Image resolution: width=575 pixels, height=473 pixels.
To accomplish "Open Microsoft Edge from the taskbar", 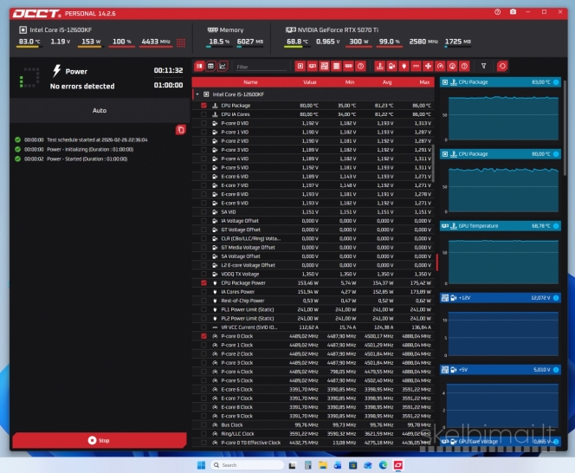I will (384, 465).
